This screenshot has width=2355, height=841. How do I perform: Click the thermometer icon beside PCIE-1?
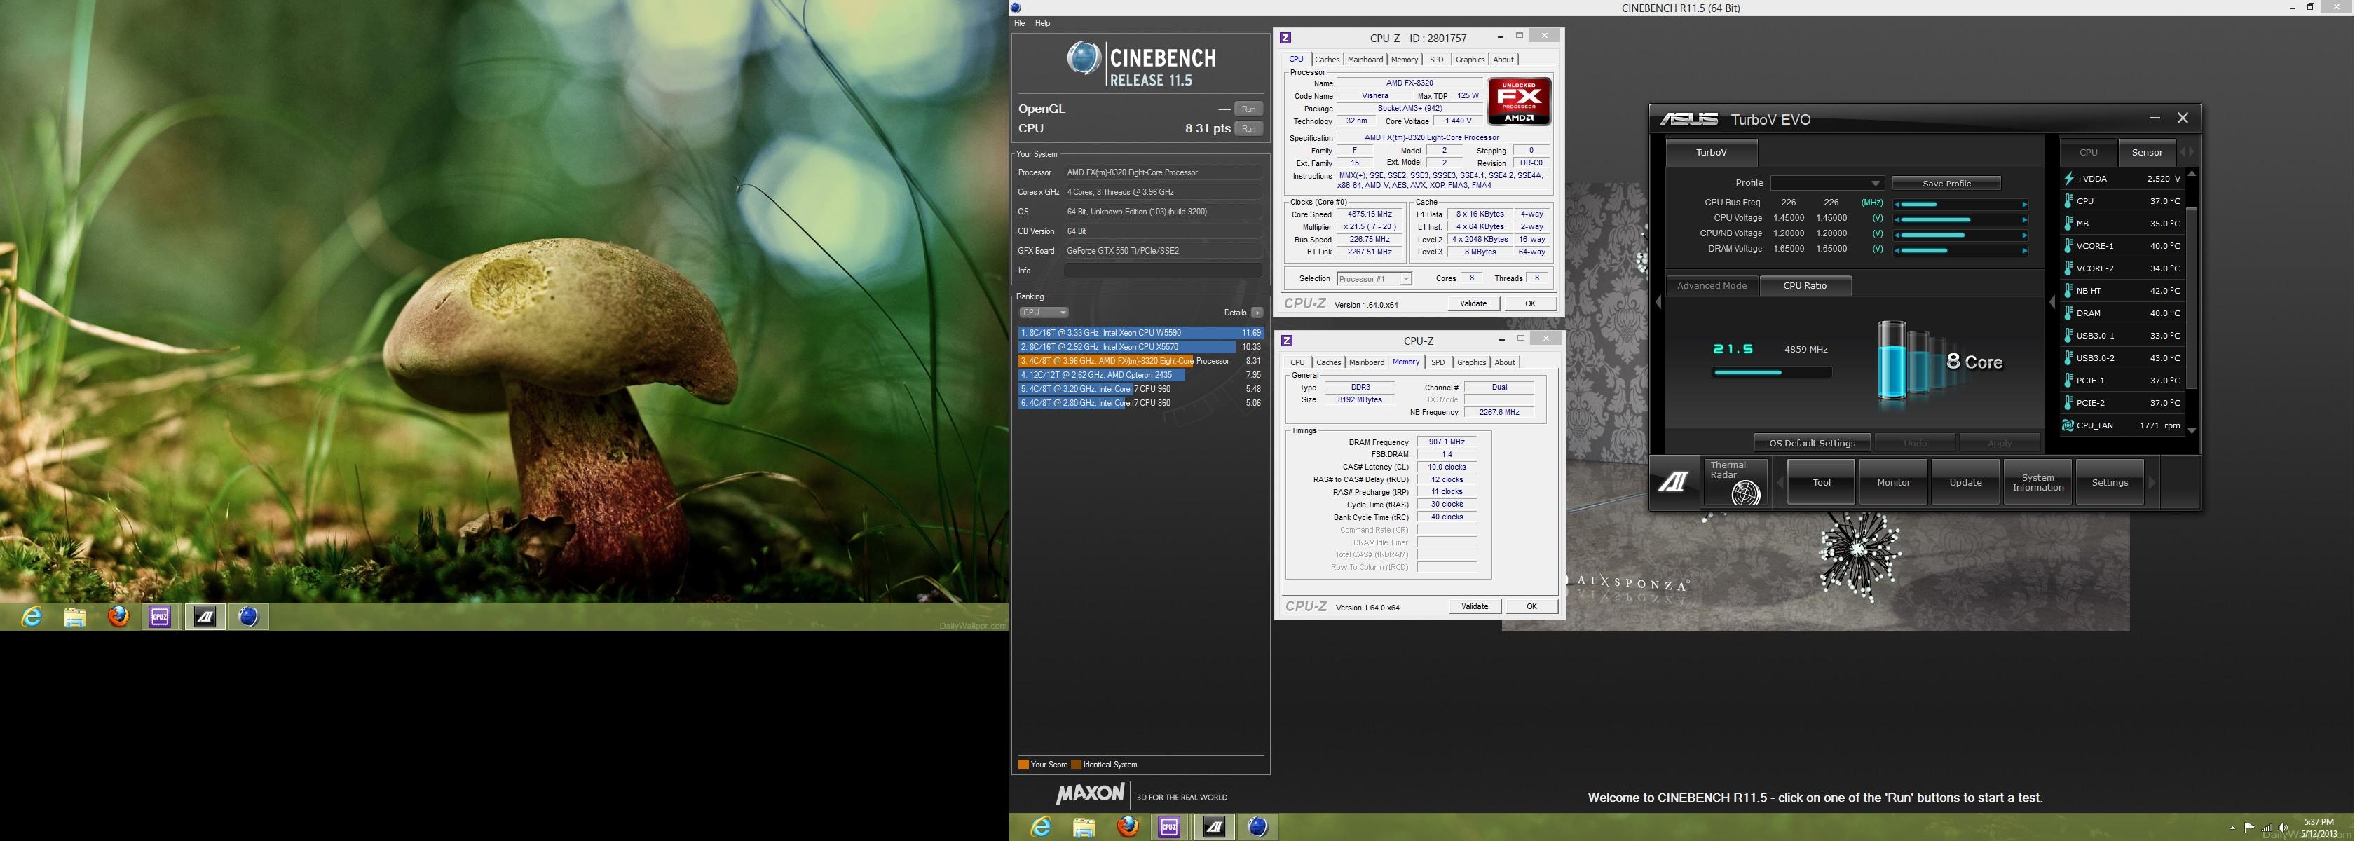click(2068, 381)
